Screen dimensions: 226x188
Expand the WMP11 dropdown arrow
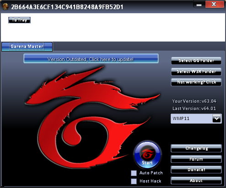[x=216, y=119]
